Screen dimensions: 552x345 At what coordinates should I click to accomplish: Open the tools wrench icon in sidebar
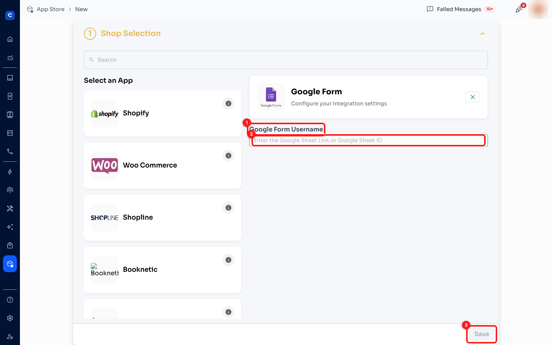10,209
